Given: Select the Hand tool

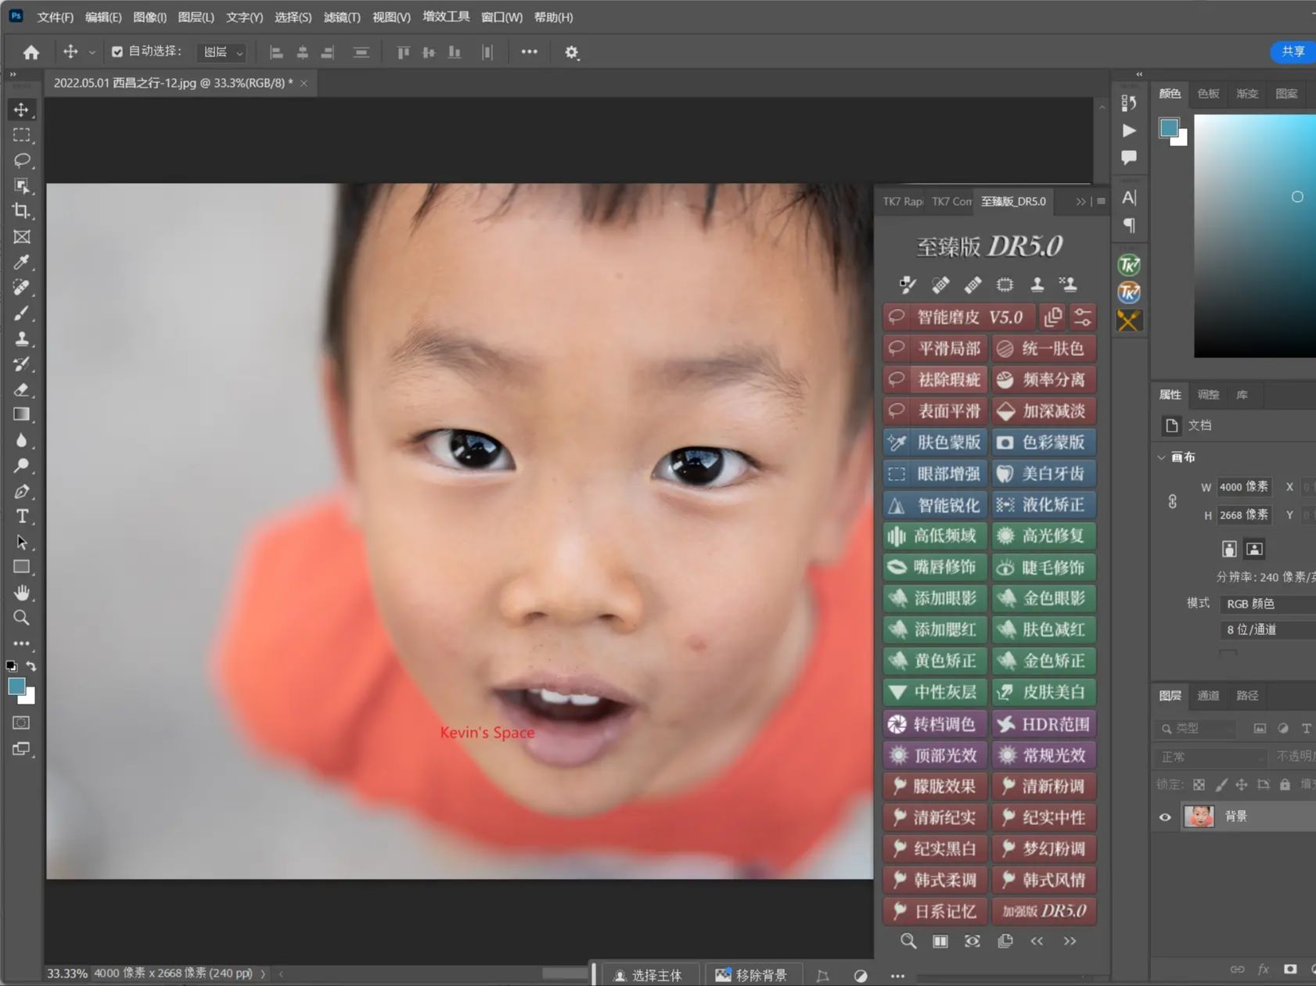Looking at the screenshot, I should [x=21, y=592].
